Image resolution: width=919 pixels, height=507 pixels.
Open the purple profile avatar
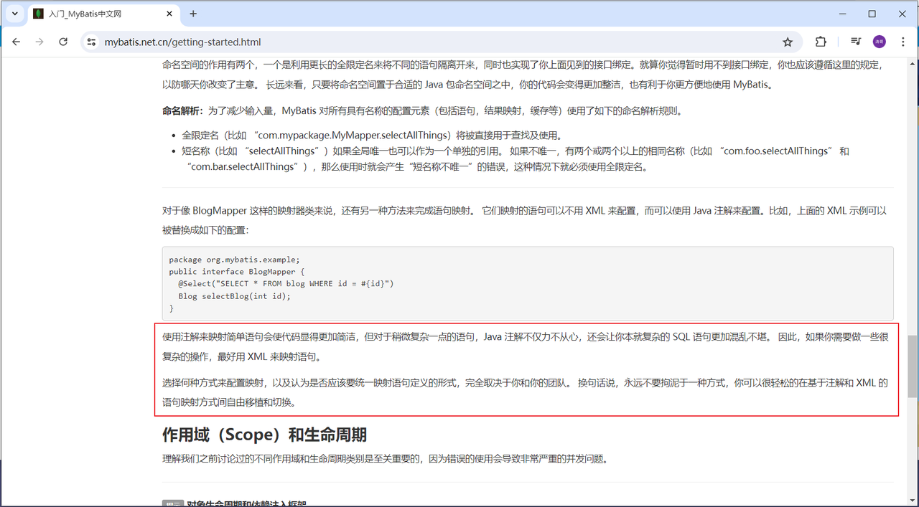click(879, 42)
